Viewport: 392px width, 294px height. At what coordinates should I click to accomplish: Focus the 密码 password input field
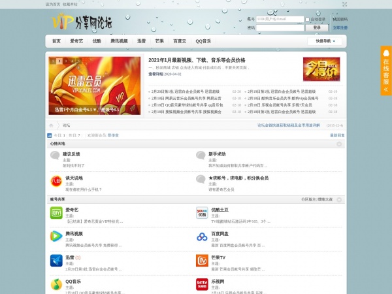pos(280,27)
